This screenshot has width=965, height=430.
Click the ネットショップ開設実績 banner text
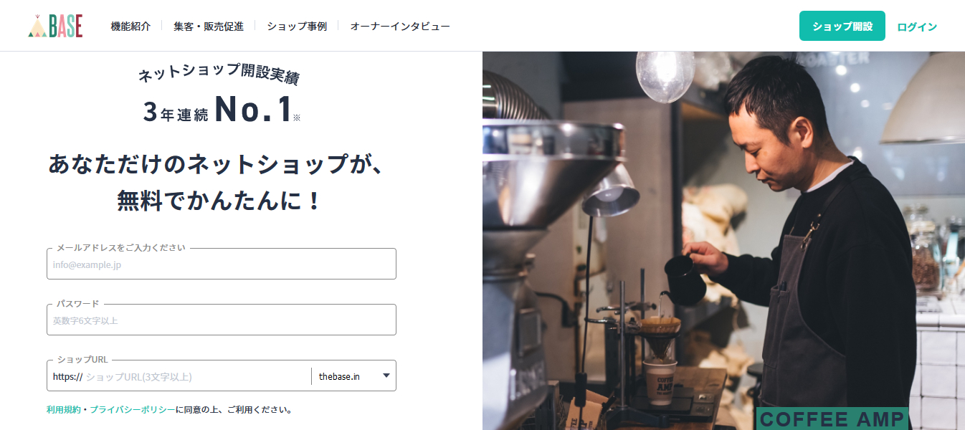(219, 73)
